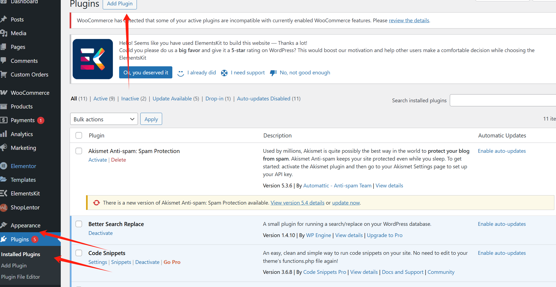Open Analytics via its bar chart icon

click(x=4, y=134)
